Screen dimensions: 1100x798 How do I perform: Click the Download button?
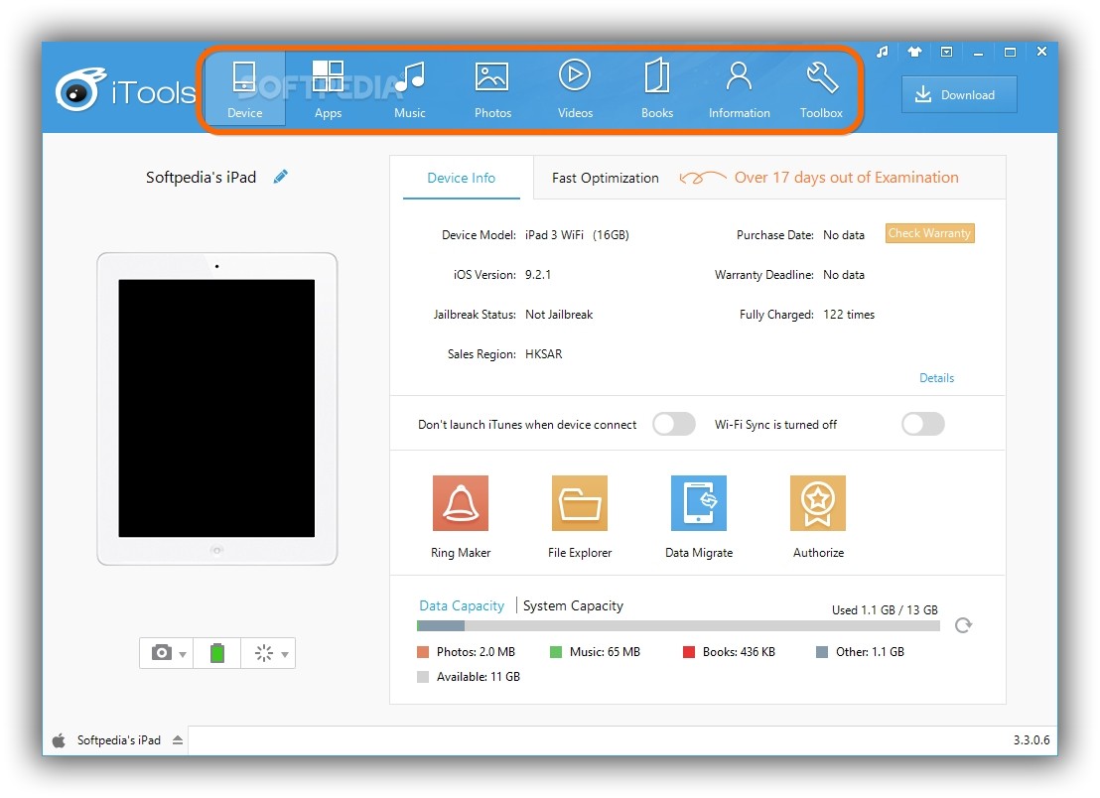pyautogui.click(x=958, y=94)
